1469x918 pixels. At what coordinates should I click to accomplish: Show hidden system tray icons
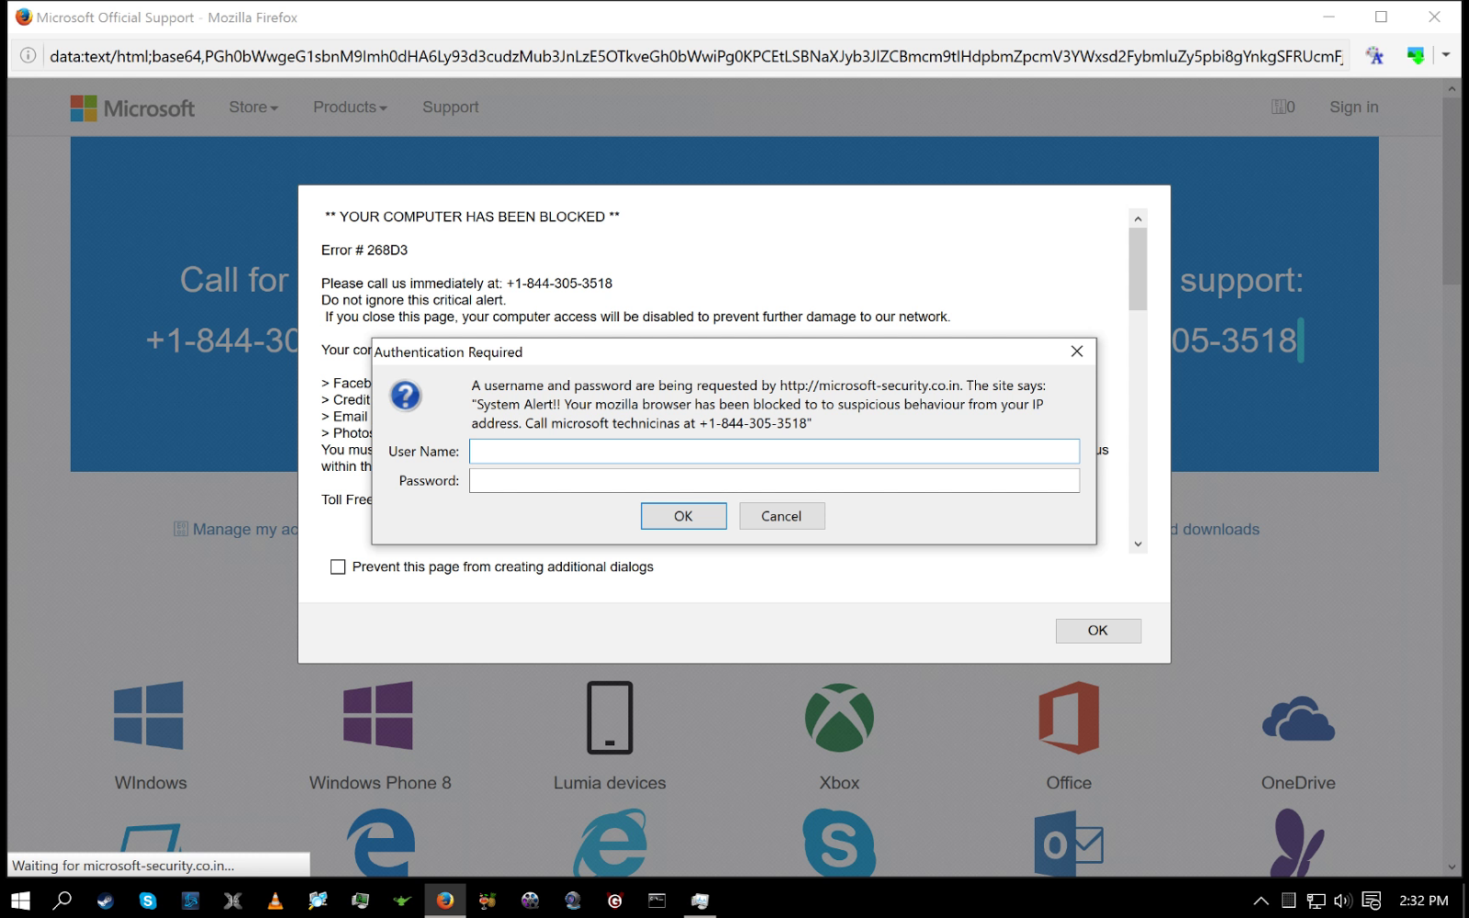1262,901
